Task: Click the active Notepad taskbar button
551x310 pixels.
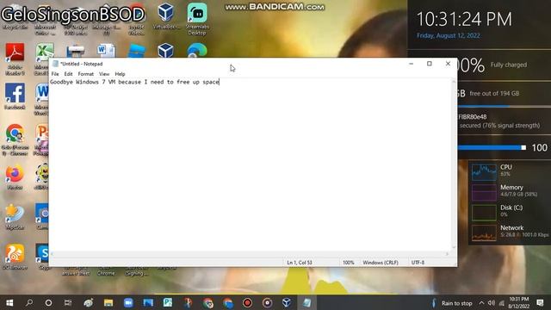Action: [306, 302]
